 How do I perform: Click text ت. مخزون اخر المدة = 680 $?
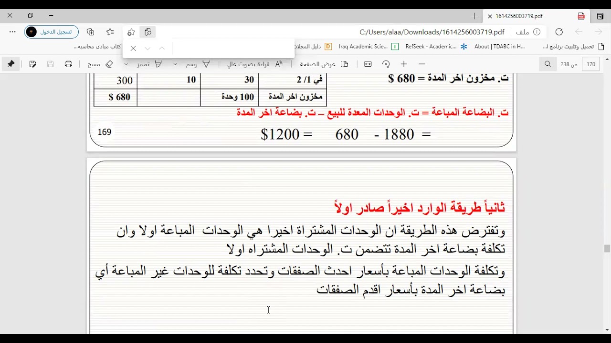(449, 79)
